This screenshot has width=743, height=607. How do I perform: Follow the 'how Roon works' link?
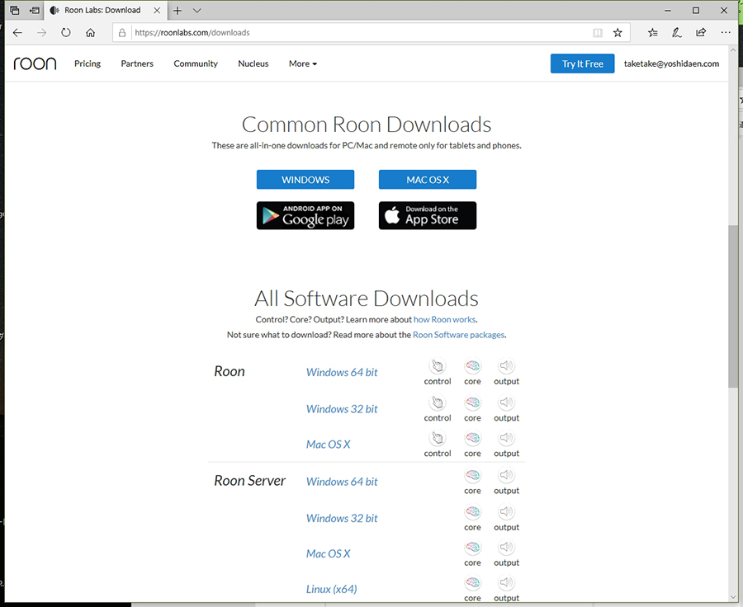(x=444, y=319)
